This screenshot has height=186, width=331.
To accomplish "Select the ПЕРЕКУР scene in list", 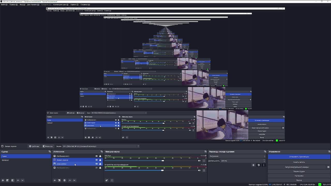I will click(26, 160).
